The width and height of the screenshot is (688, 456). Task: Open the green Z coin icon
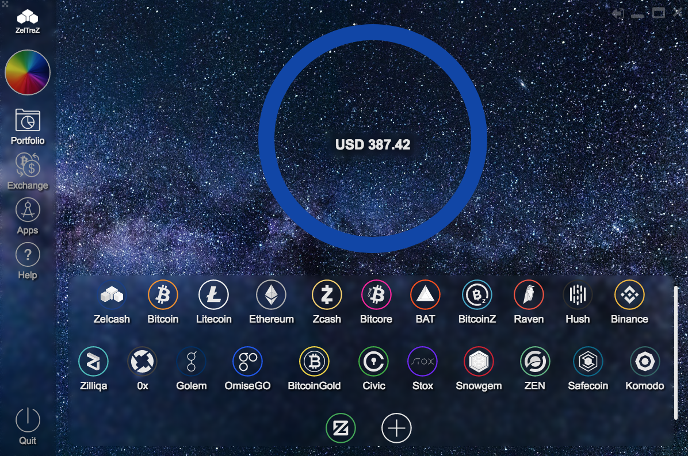341,428
